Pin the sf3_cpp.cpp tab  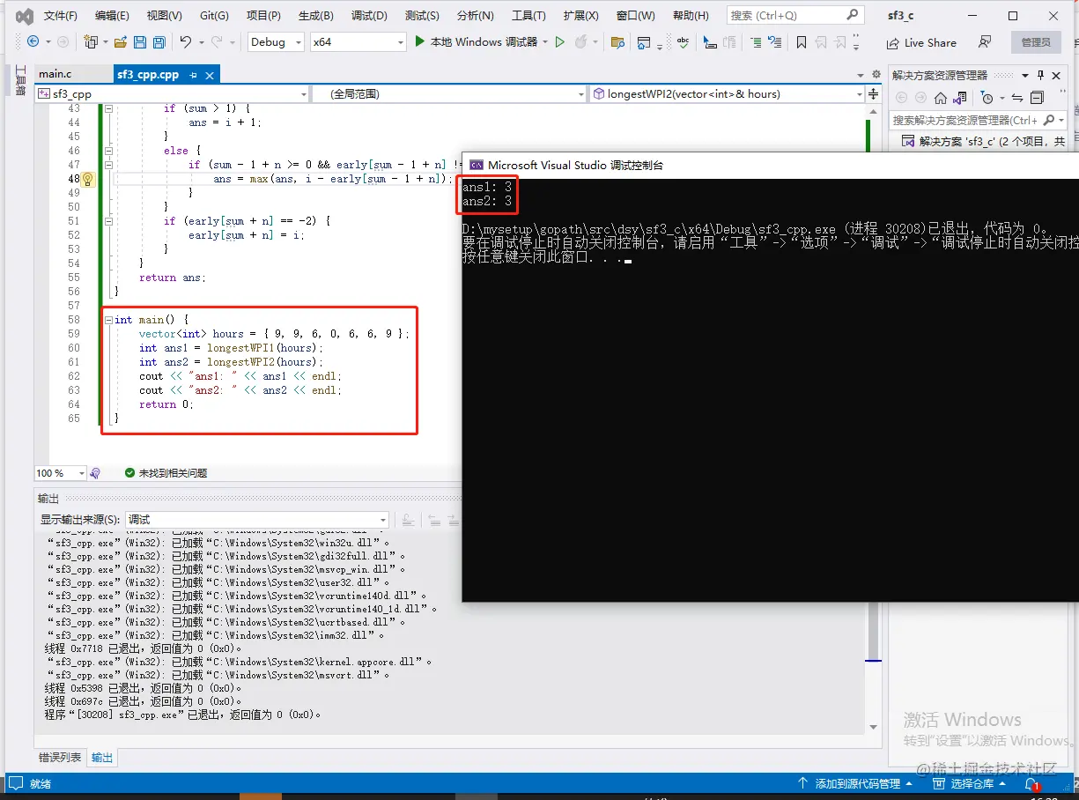(194, 75)
